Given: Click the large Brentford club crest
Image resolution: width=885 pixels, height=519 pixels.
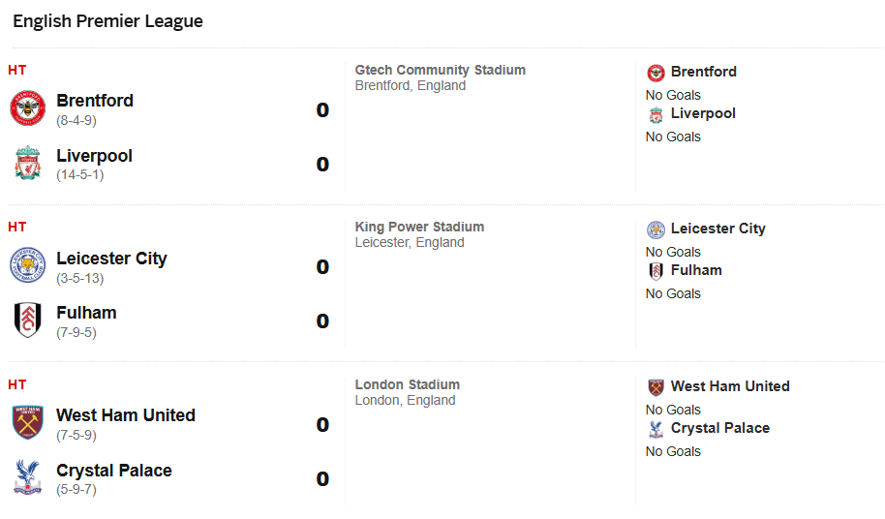Looking at the screenshot, I should [27, 108].
